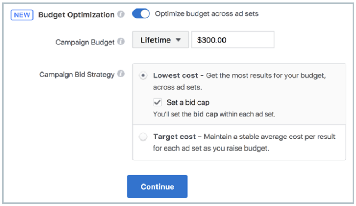The width and height of the screenshot is (356, 206).
Task: Click the $300.00 campaign budget field
Action: [x=232, y=40]
